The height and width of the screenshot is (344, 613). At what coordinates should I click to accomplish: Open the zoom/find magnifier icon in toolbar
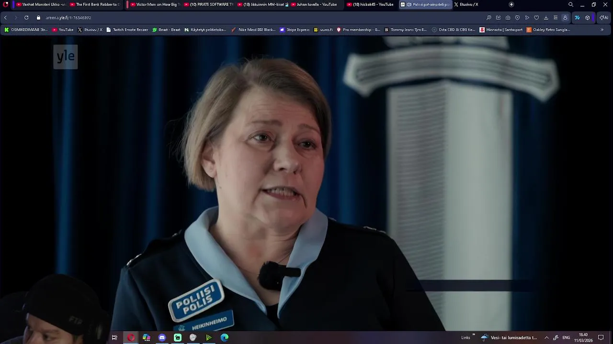click(x=489, y=18)
